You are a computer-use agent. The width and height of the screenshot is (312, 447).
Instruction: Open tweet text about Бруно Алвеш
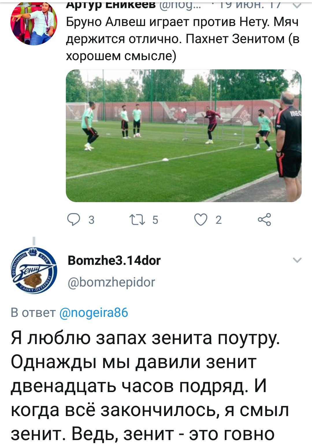coord(183,39)
